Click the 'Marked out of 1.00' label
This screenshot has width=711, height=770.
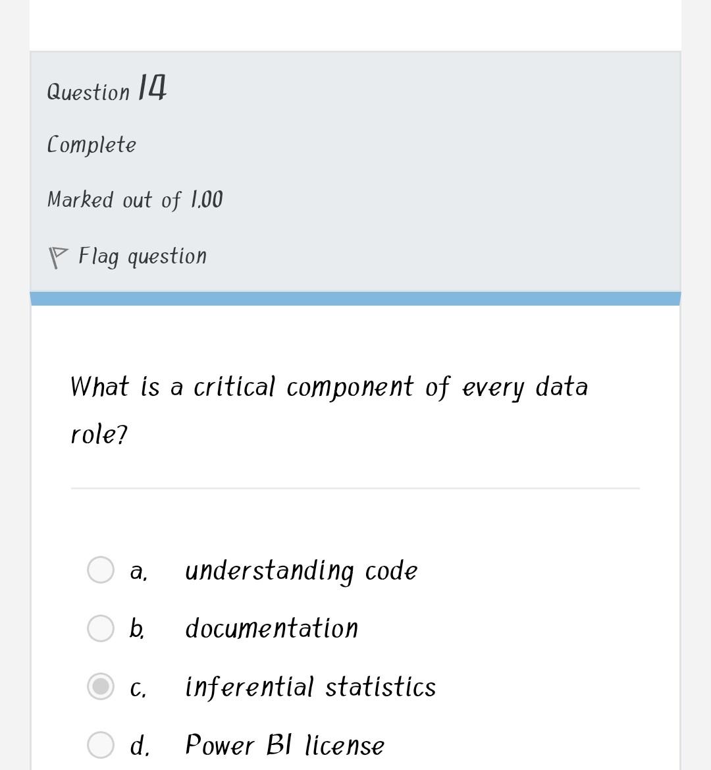tap(135, 200)
